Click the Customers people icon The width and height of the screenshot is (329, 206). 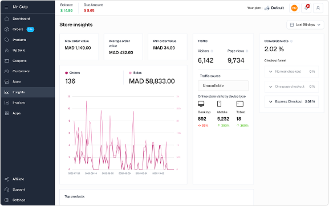(7, 71)
